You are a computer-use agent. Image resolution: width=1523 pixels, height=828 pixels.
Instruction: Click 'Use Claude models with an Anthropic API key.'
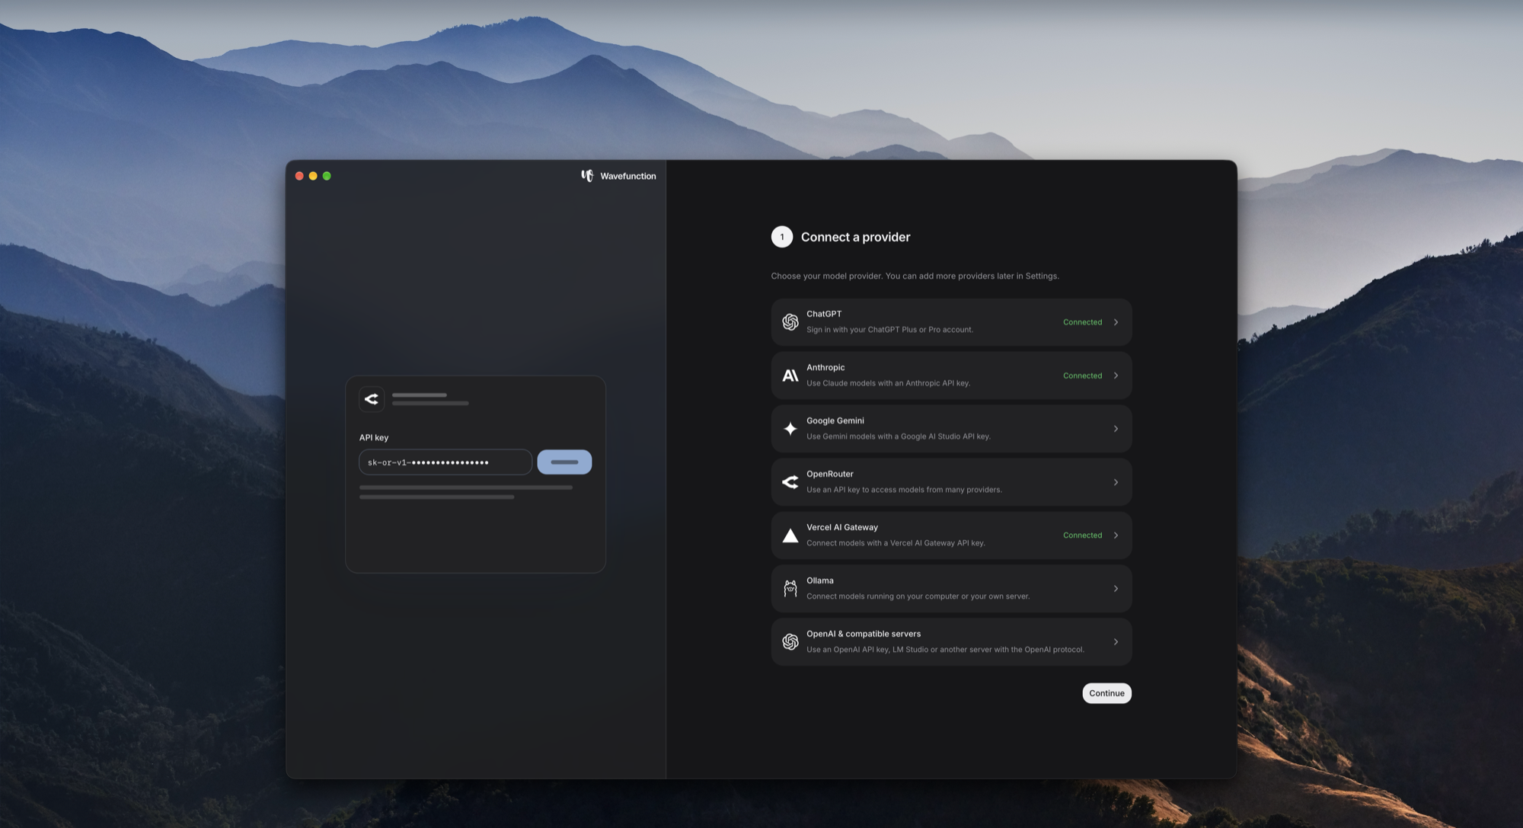tap(888, 383)
